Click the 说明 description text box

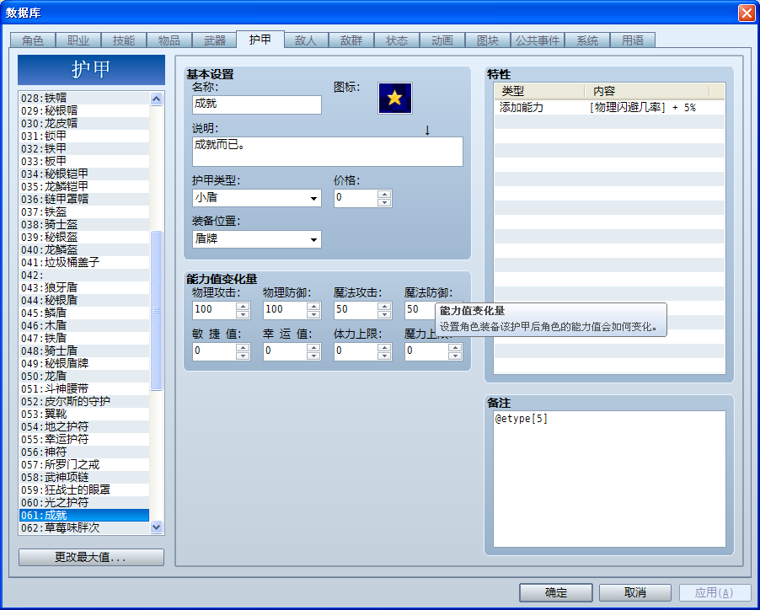[327, 152]
